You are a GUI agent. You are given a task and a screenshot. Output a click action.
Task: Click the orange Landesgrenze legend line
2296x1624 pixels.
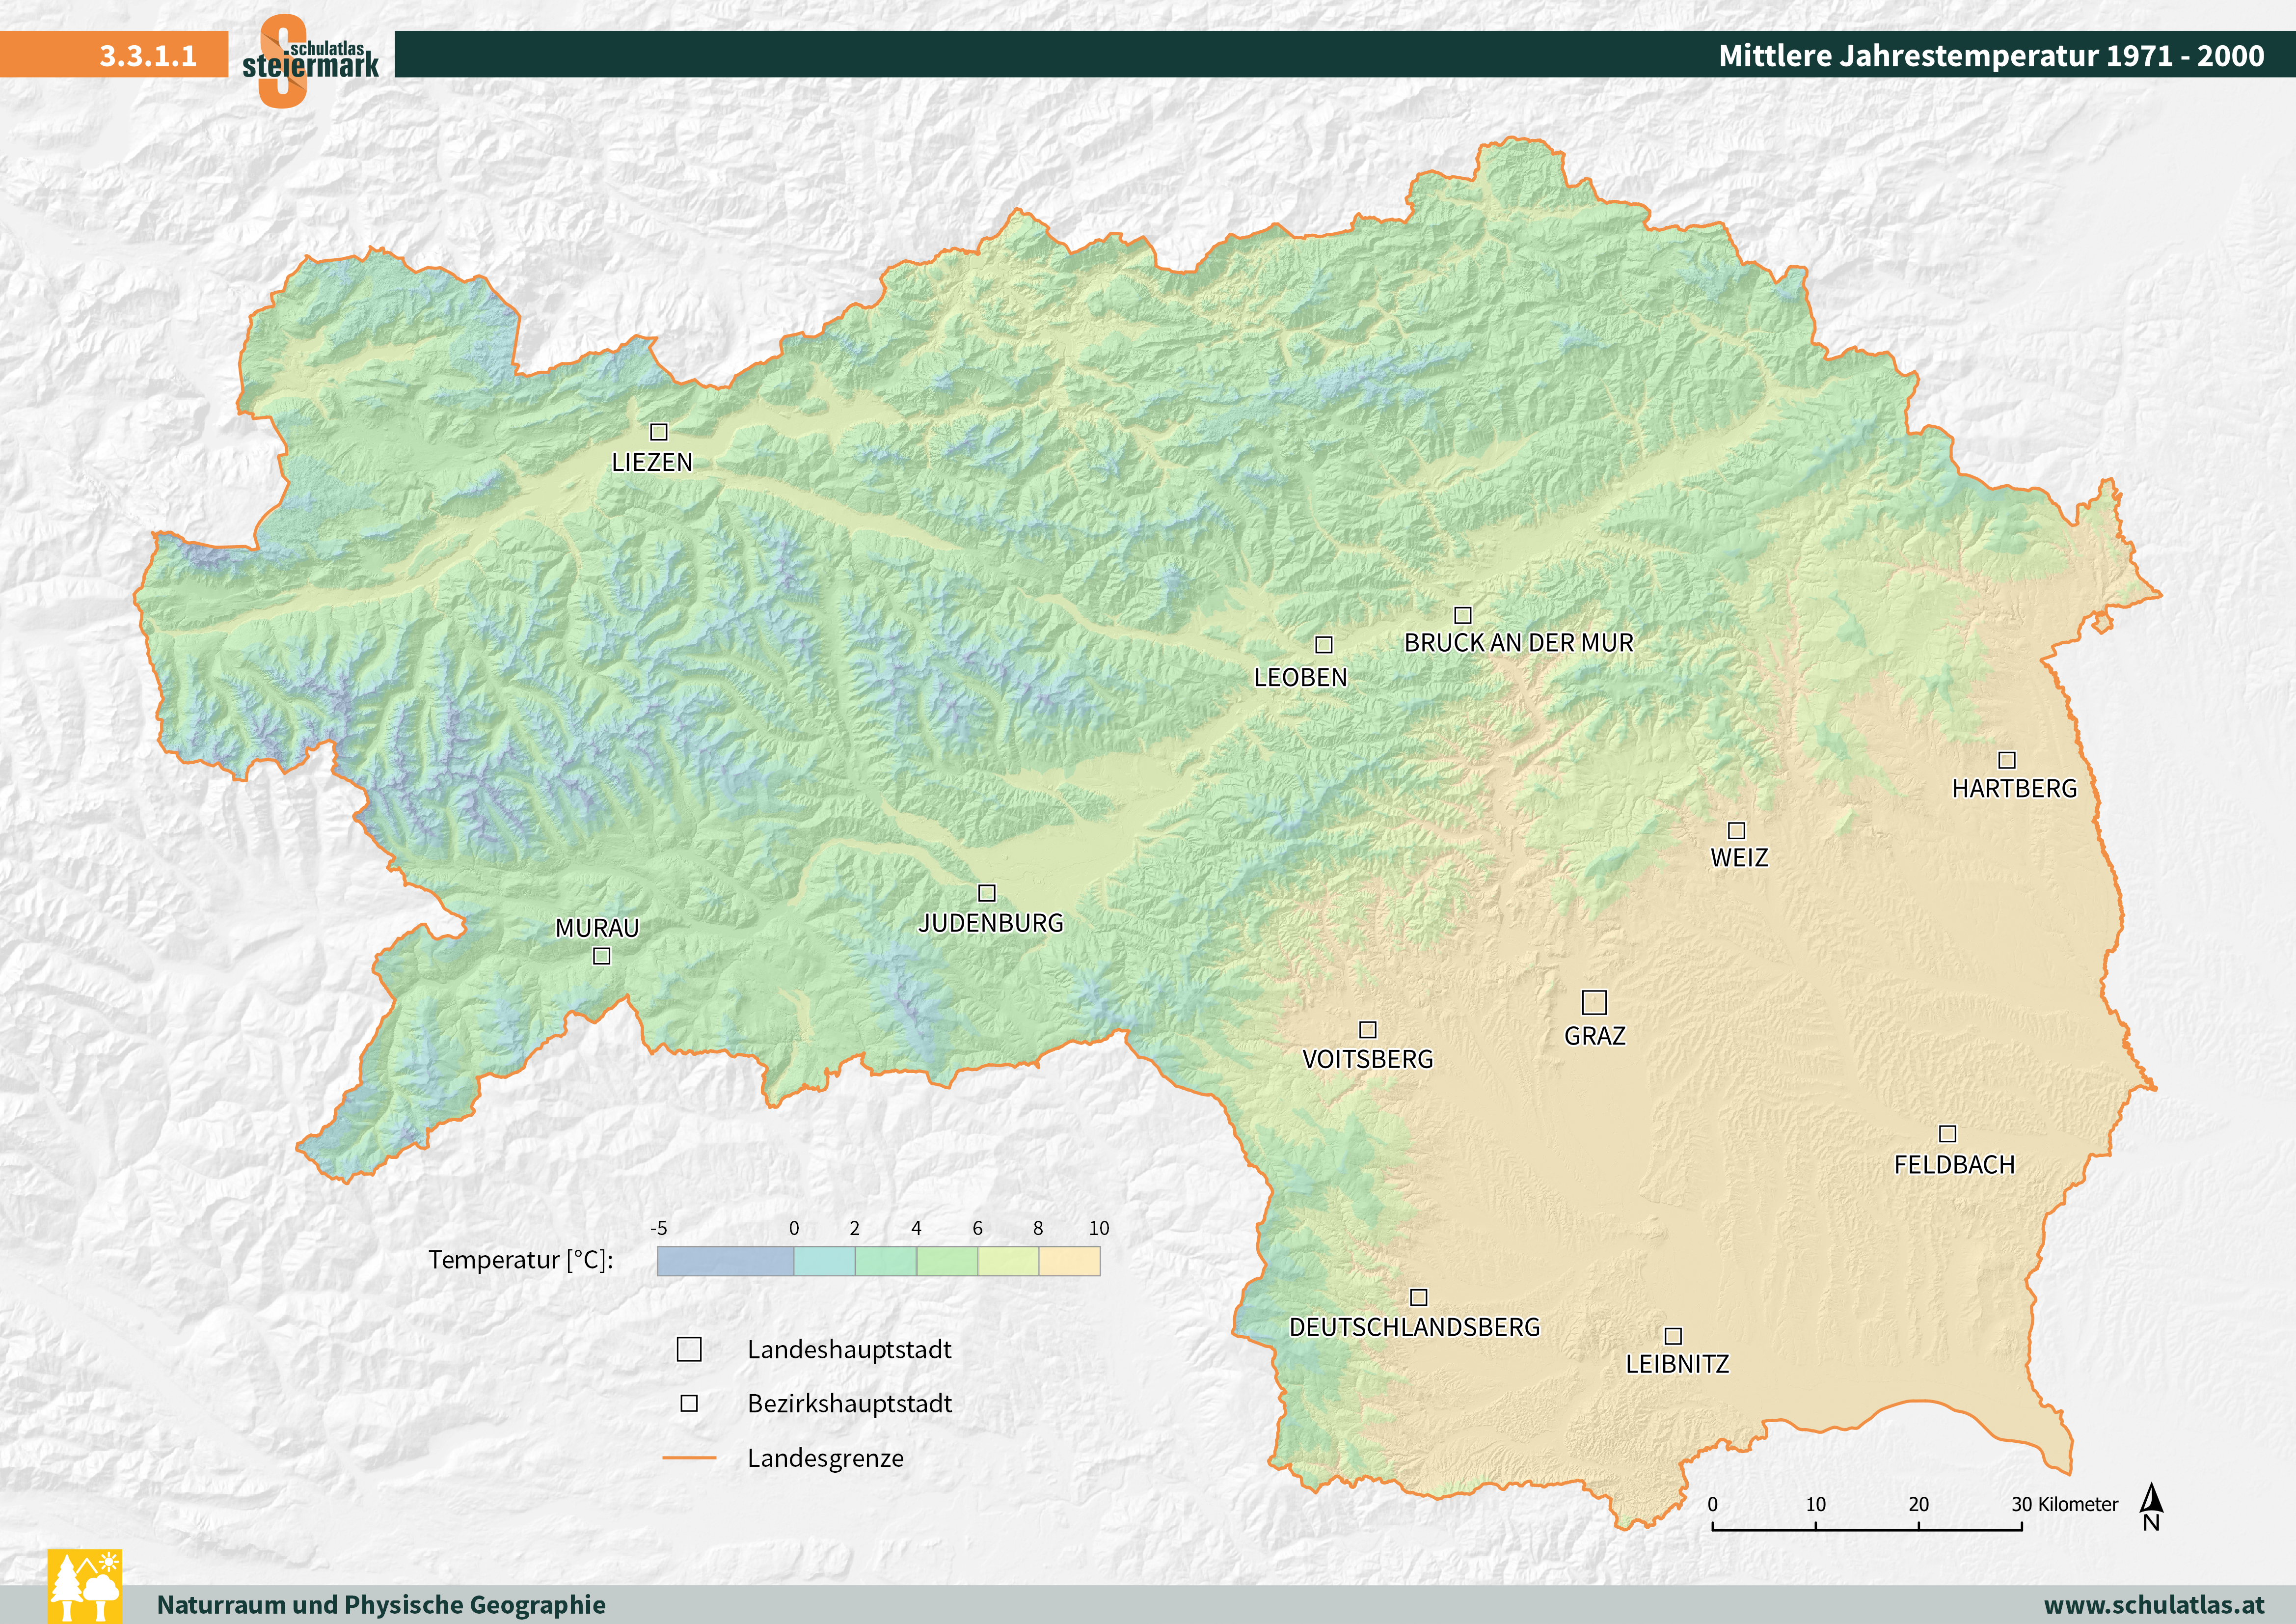point(689,1458)
